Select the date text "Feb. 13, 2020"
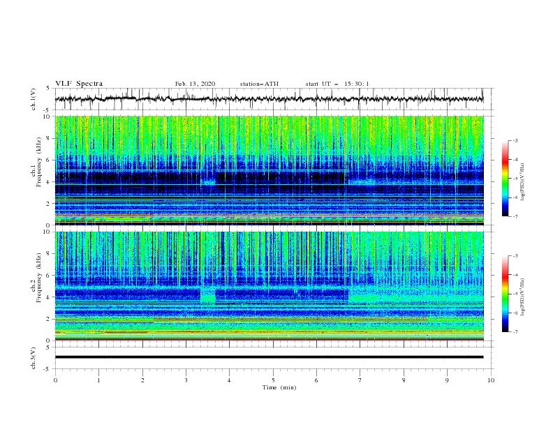 click(195, 84)
